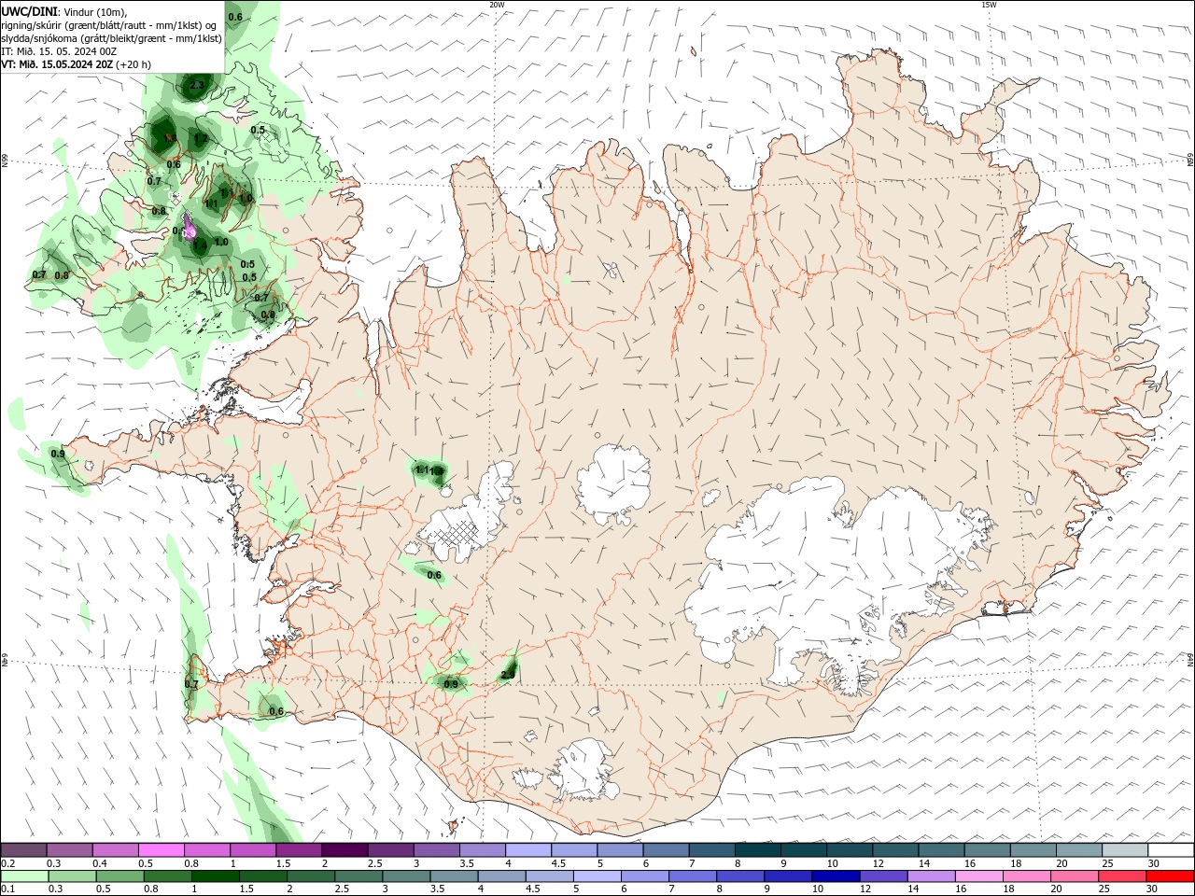This screenshot has width=1195, height=896.
Task: Click the 'VT: Mið. 15.05.2024 20Z' valid time
Action: pos(57,64)
